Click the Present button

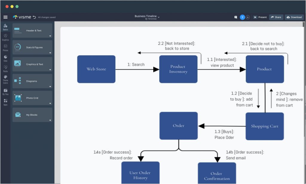pyautogui.click(x=260, y=17)
